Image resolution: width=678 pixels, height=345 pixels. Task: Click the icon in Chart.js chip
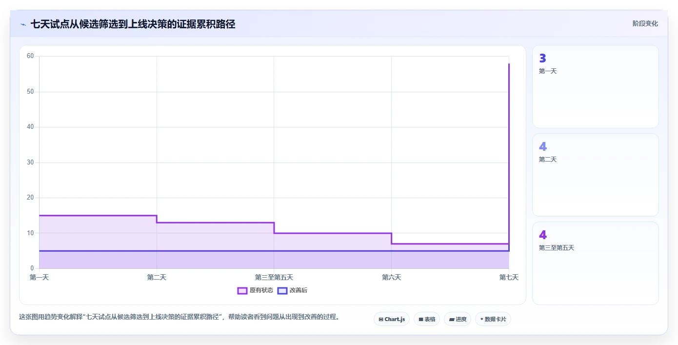click(x=381, y=319)
